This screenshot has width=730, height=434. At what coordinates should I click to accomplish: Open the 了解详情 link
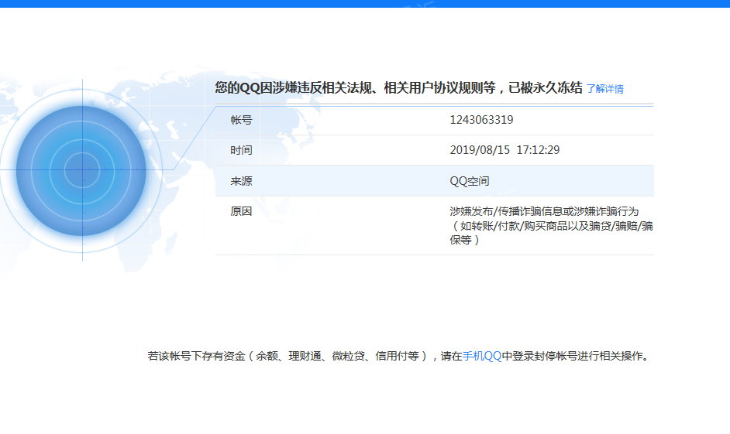[x=604, y=89]
